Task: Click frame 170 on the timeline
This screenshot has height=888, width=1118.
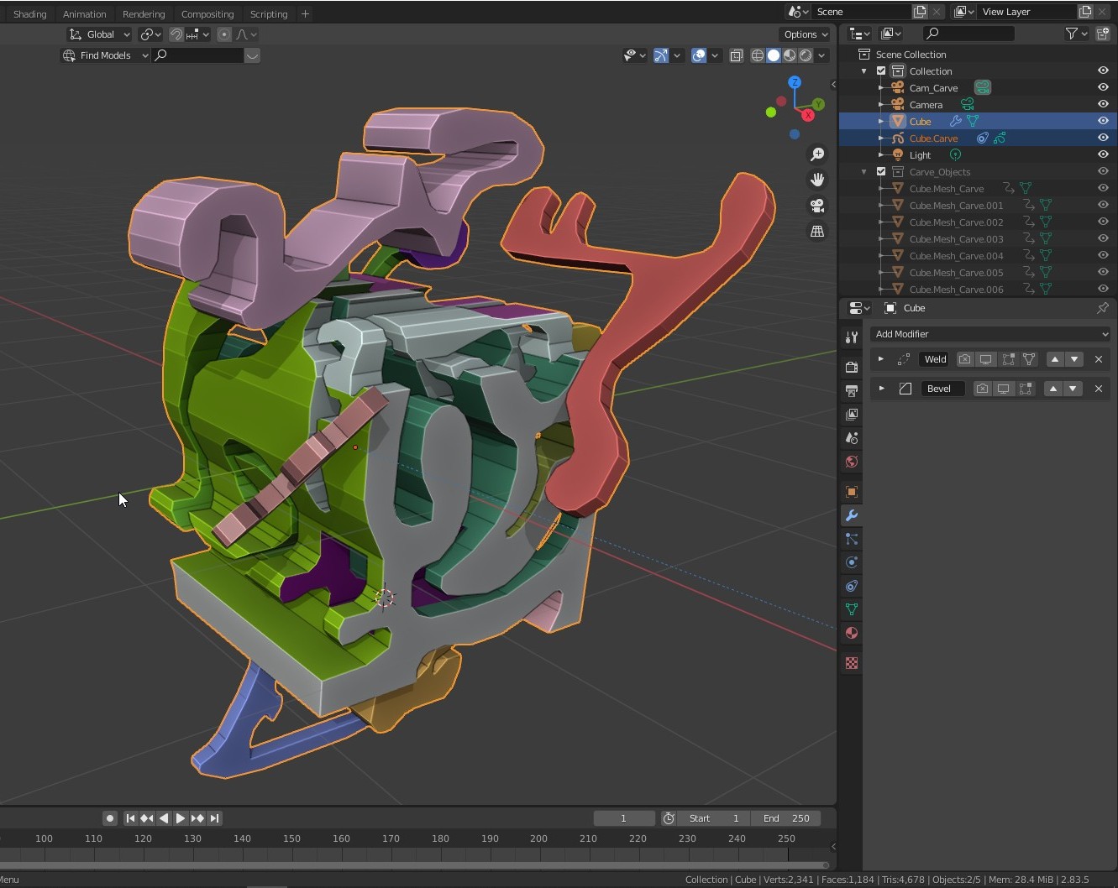Action: point(391,839)
